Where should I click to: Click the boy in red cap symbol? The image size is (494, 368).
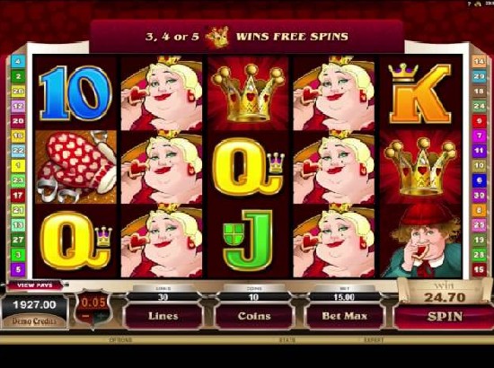pos(422,241)
